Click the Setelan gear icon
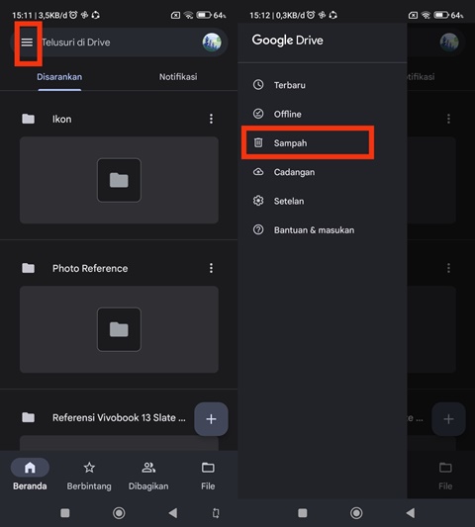Image resolution: width=475 pixels, height=527 pixels. [258, 201]
